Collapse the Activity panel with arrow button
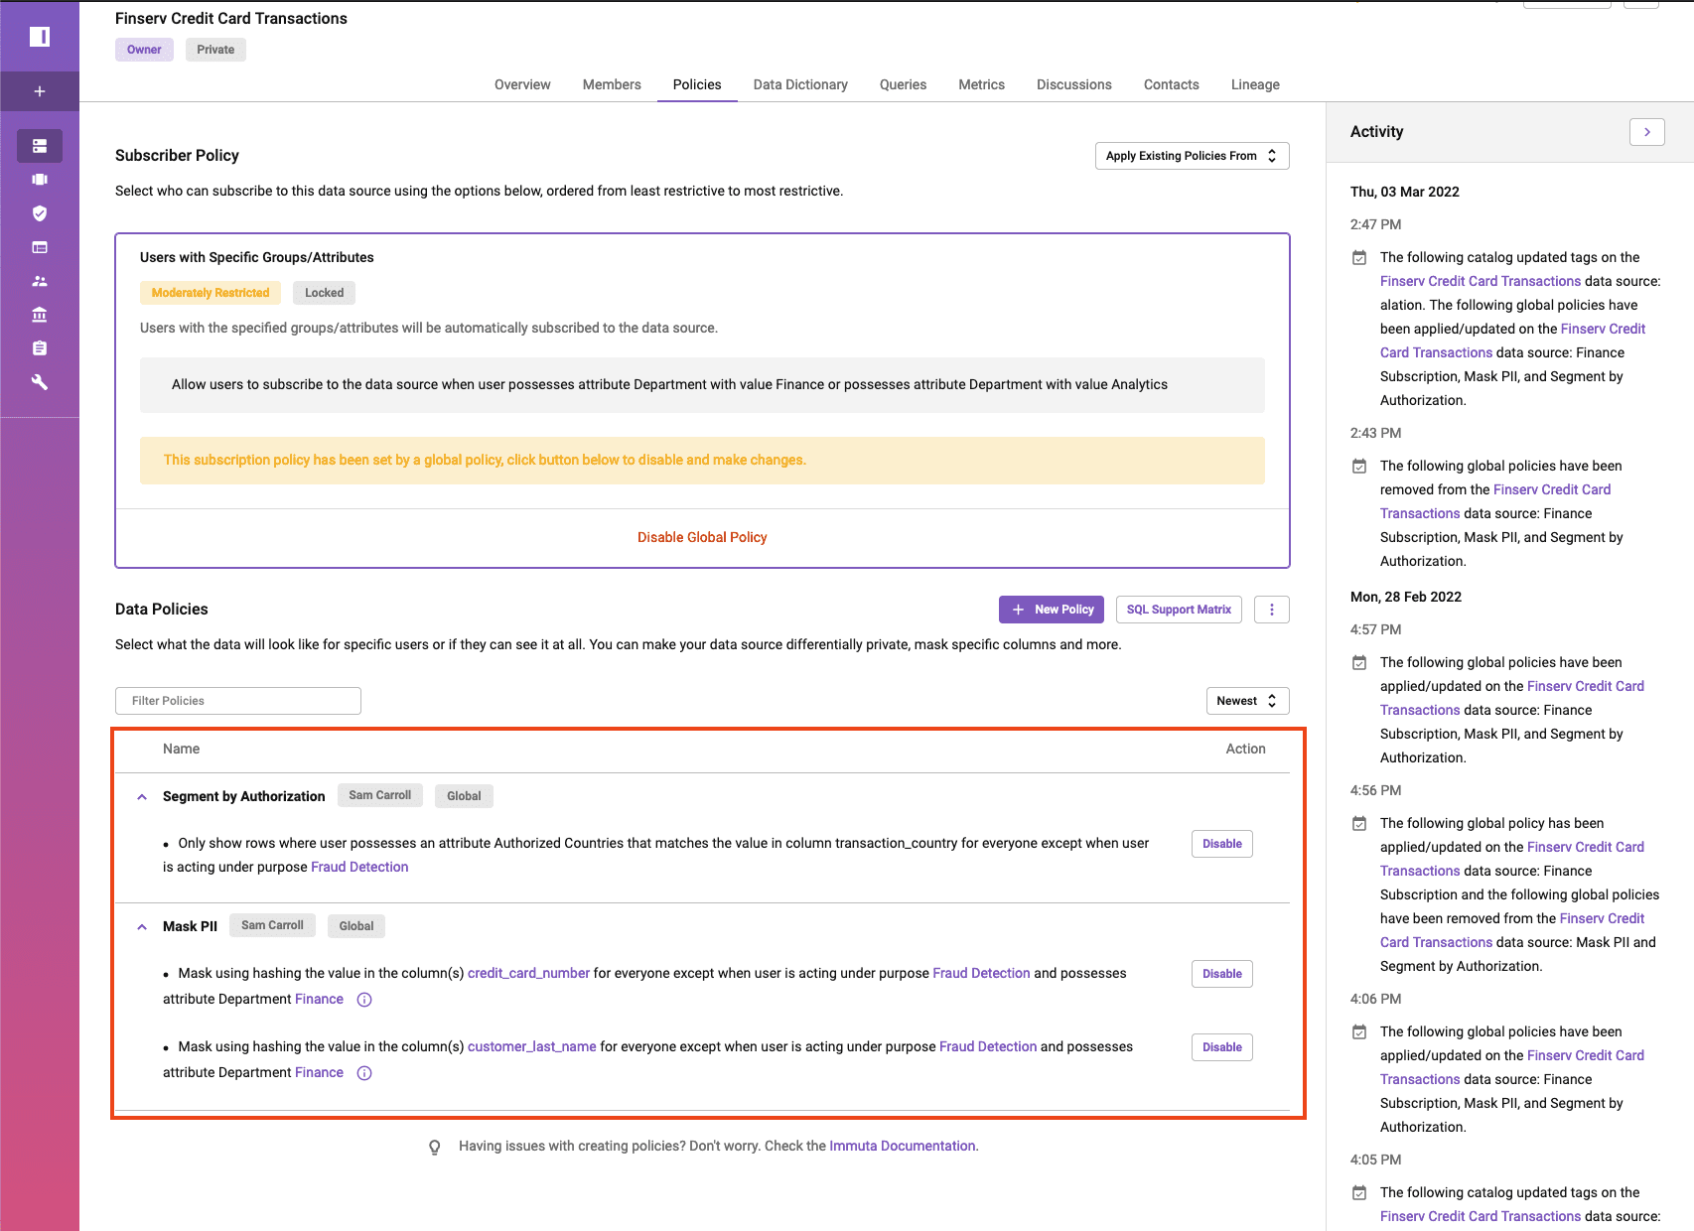1694x1231 pixels. click(1647, 132)
